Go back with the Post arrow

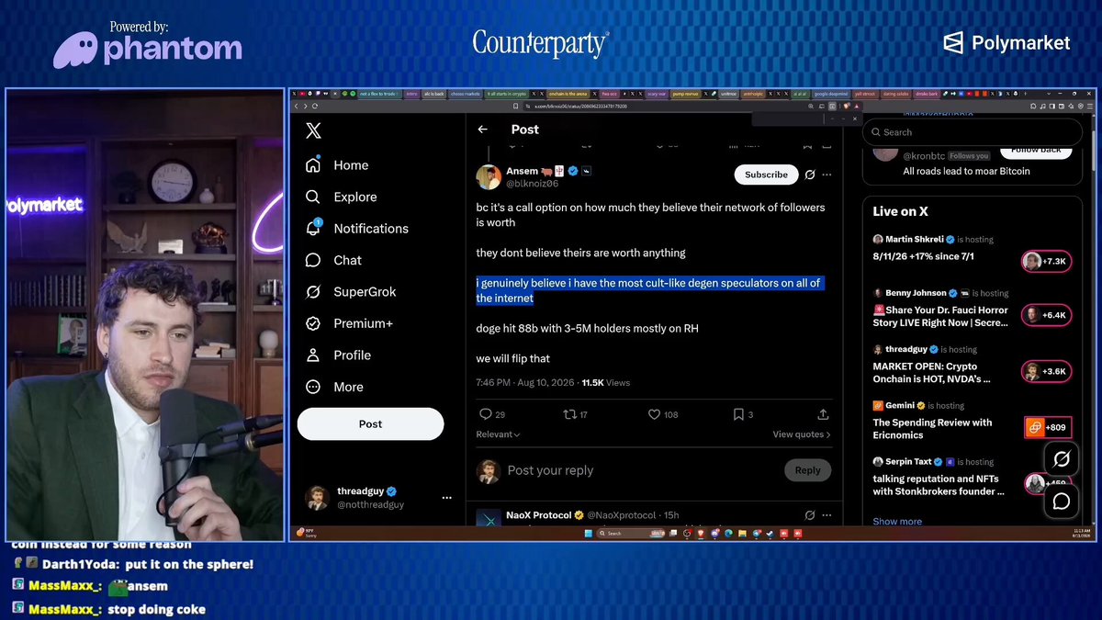[x=482, y=130]
